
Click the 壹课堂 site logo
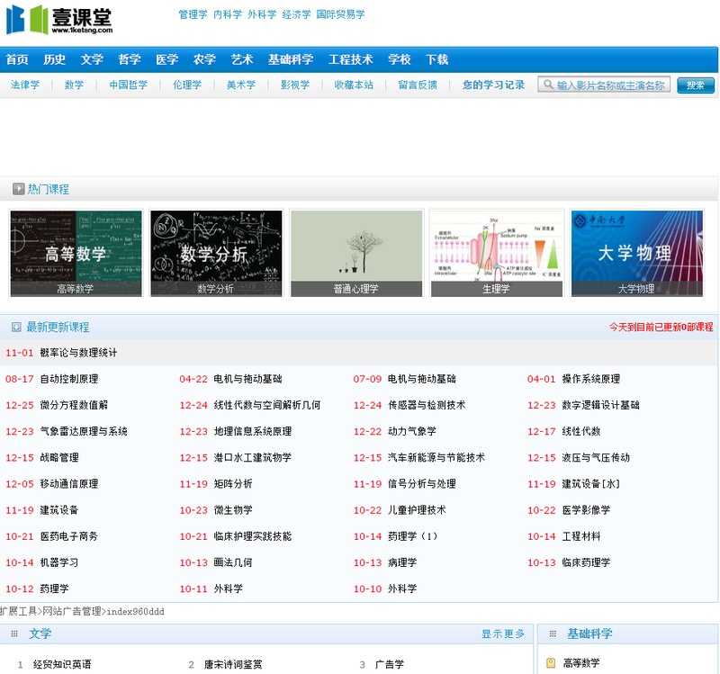point(59,19)
